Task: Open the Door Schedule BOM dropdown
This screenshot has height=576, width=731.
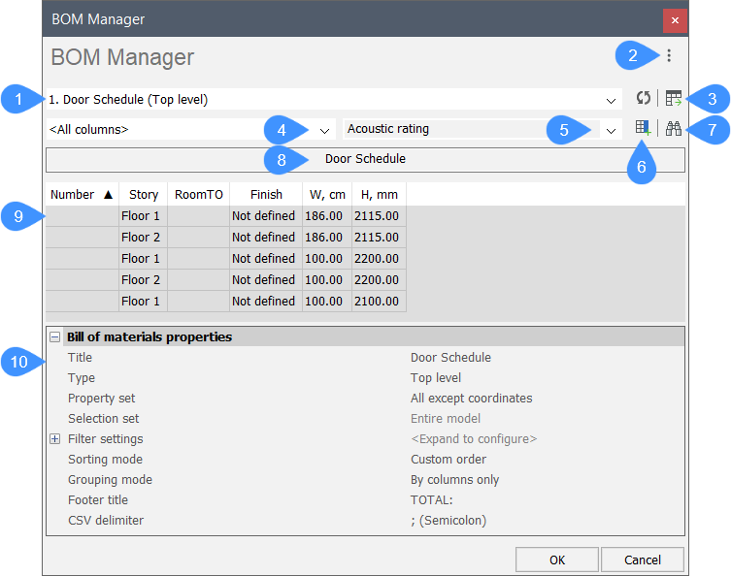Action: (612, 100)
